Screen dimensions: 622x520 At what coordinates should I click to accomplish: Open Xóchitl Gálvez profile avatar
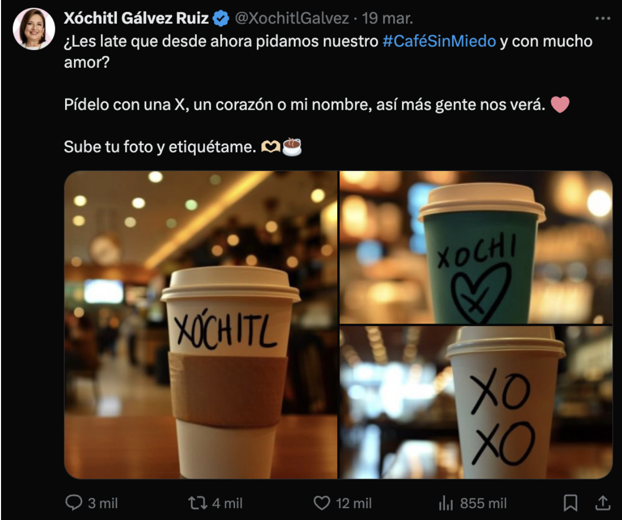pyautogui.click(x=34, y=29)
